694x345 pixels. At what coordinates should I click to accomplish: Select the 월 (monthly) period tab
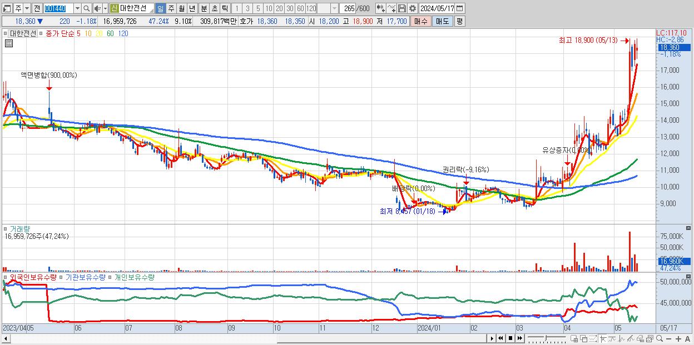(x=181, y=8)
